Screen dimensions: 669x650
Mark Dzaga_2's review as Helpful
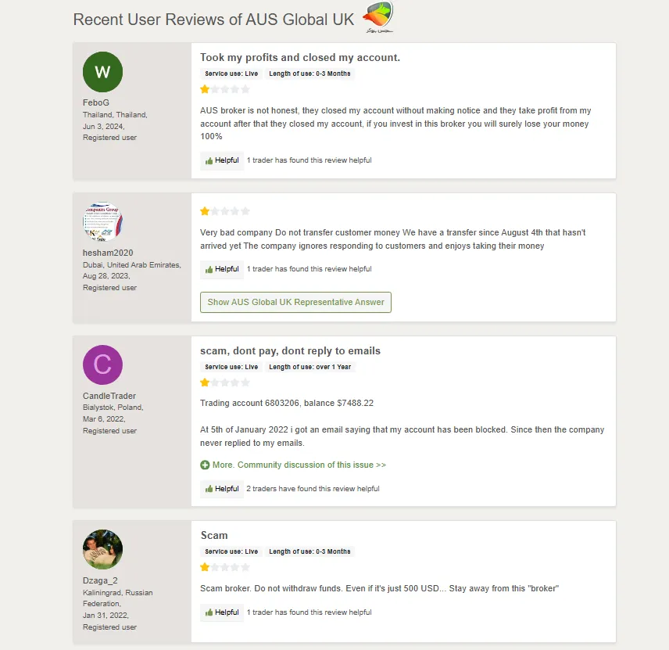pos(222,612)
